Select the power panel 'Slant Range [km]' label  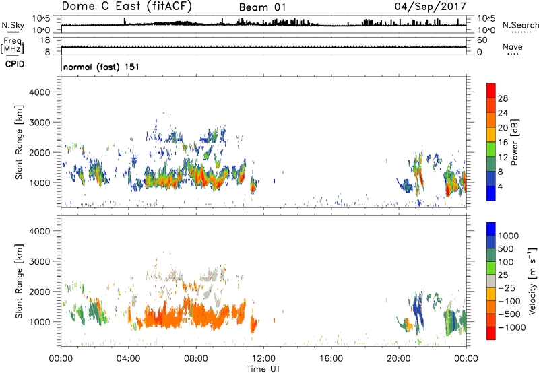point(19,142)
